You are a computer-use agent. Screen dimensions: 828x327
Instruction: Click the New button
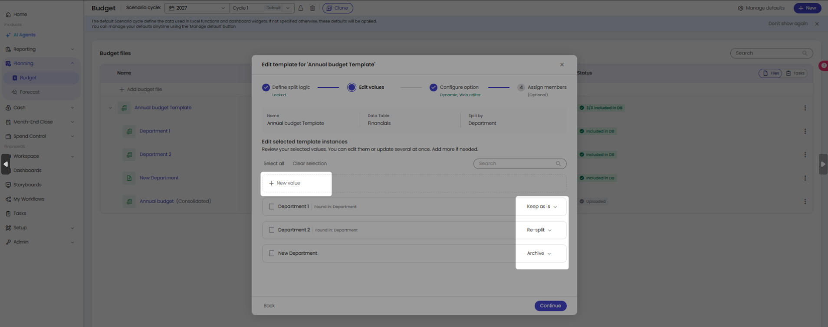click(x=807, y=8)
